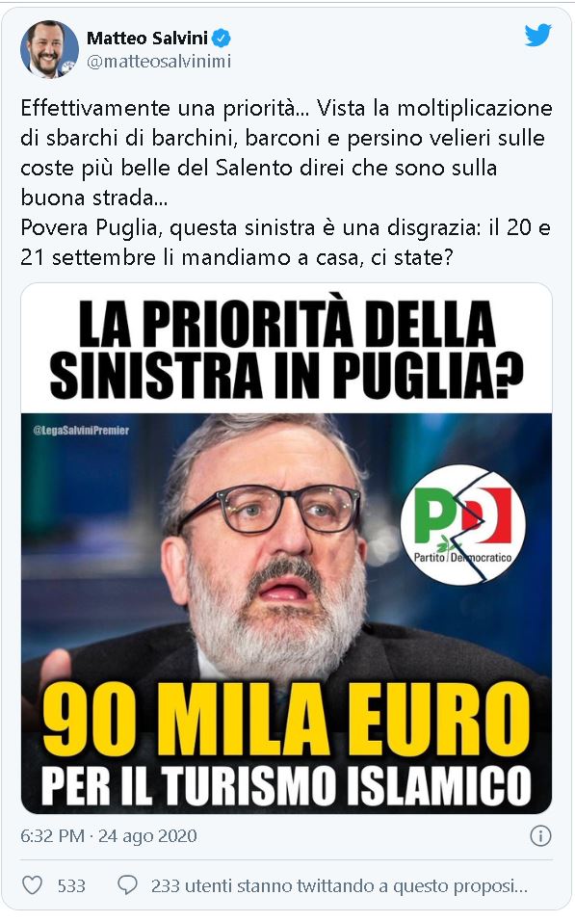
Task: Open the embedded tweet image
Action: coord(286,548)
